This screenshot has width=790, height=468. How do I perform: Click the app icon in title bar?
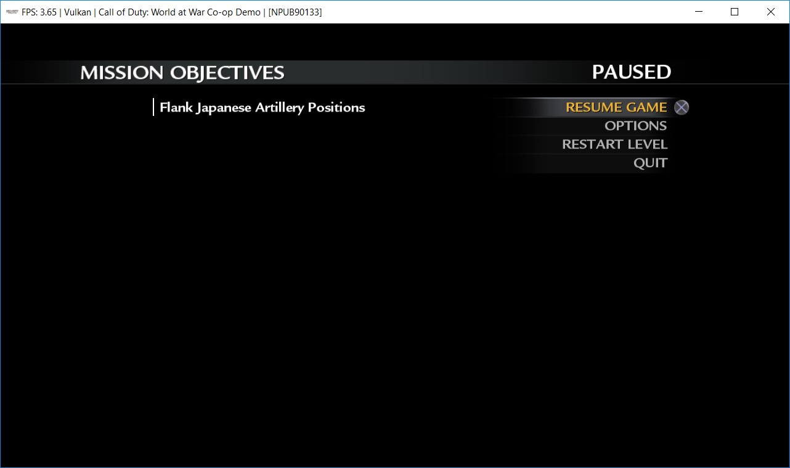12,12
